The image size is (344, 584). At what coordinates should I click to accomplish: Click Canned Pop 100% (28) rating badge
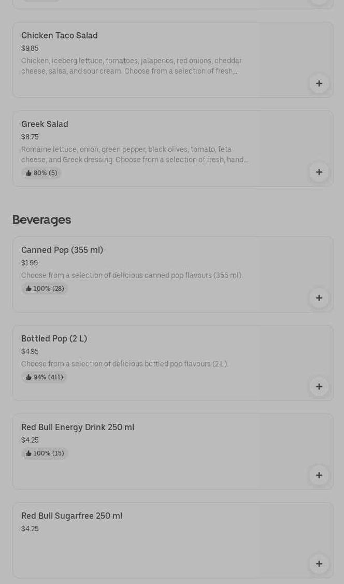pyautogui.click(x=45, y=289)
